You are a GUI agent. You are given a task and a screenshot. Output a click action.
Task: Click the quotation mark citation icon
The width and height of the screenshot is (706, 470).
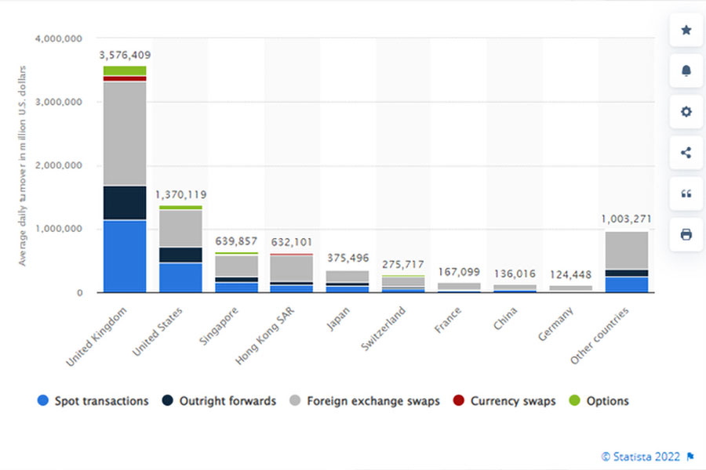tap(686, 193)
